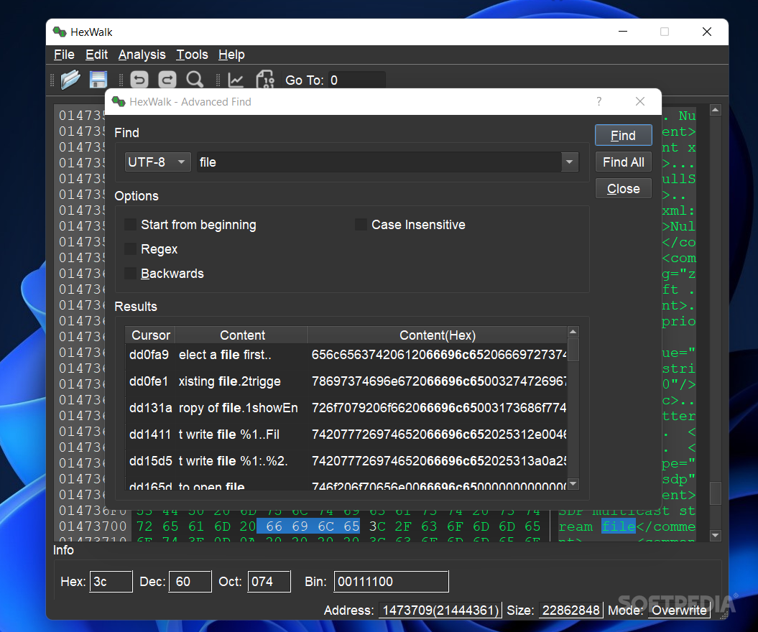Click results list scroll down arrow

tap(573, 483)
